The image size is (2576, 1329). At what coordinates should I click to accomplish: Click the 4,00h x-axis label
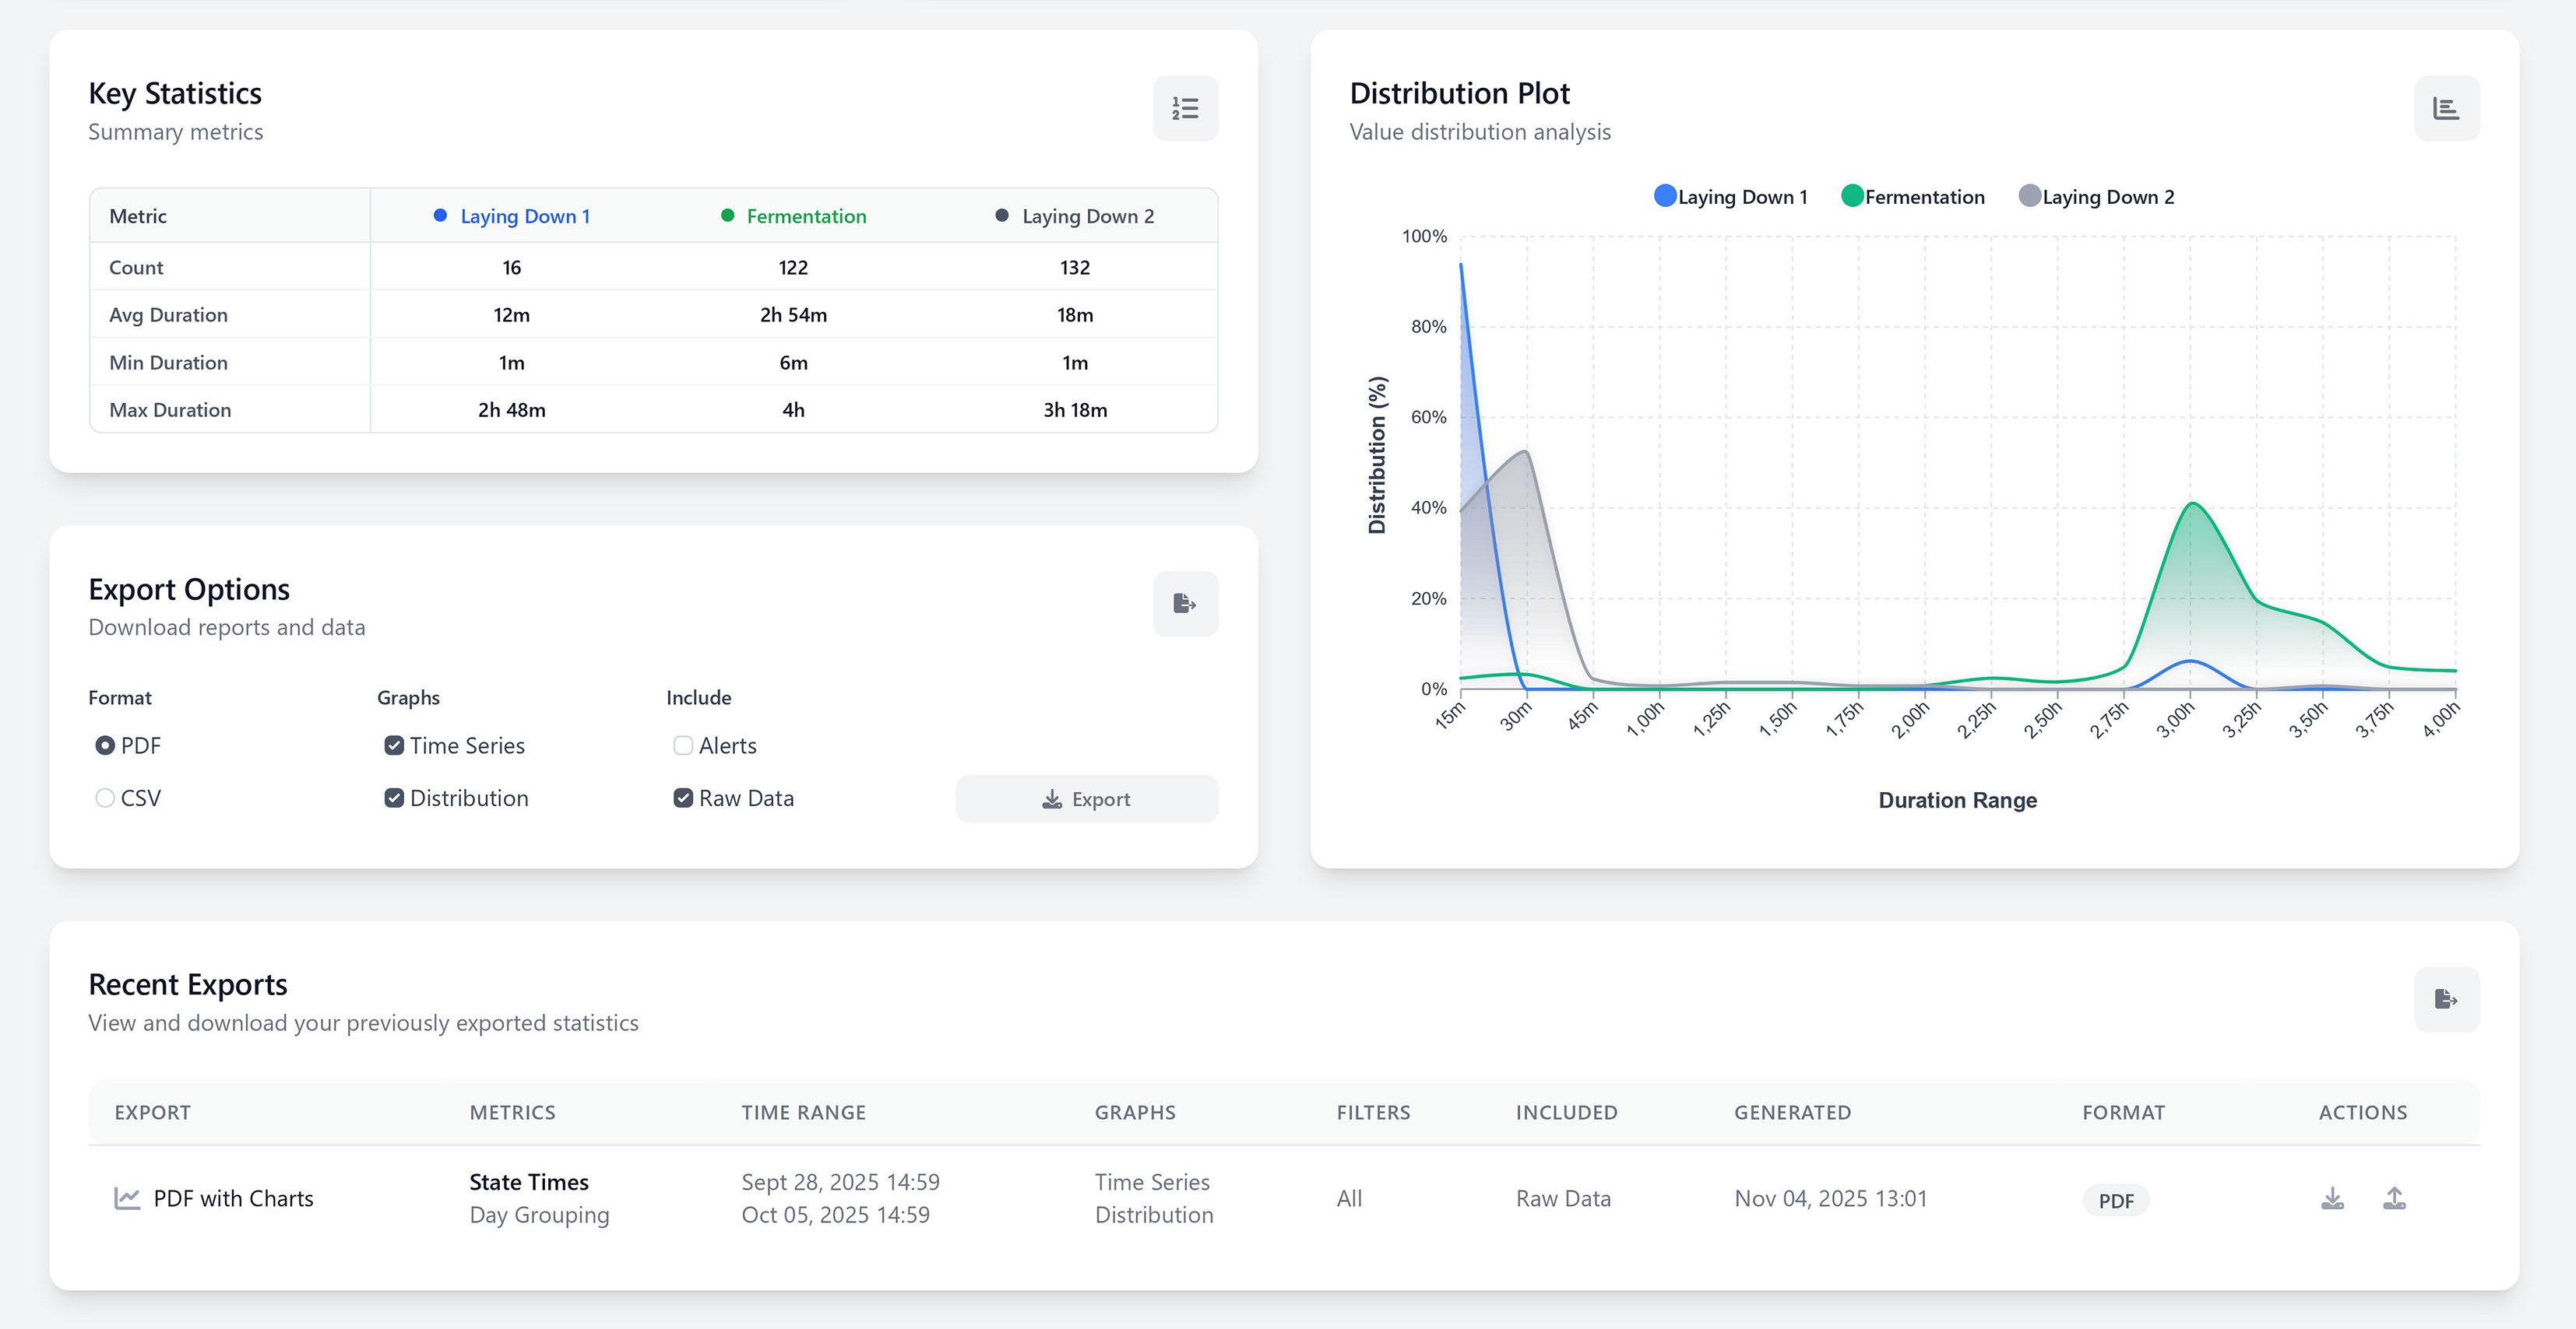click(x=2441, y=718)
